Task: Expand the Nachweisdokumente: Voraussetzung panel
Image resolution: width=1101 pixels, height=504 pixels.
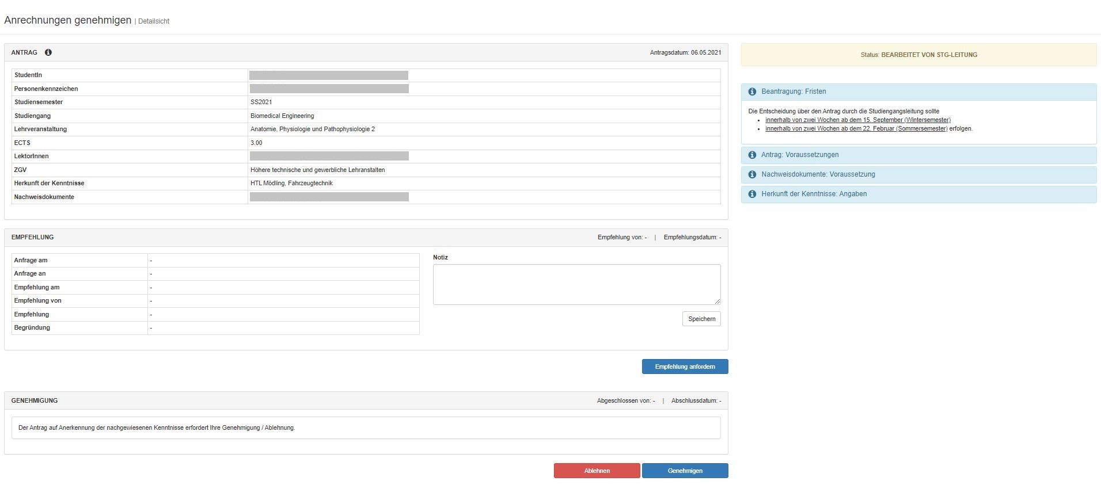Action: tap(818, 174)
